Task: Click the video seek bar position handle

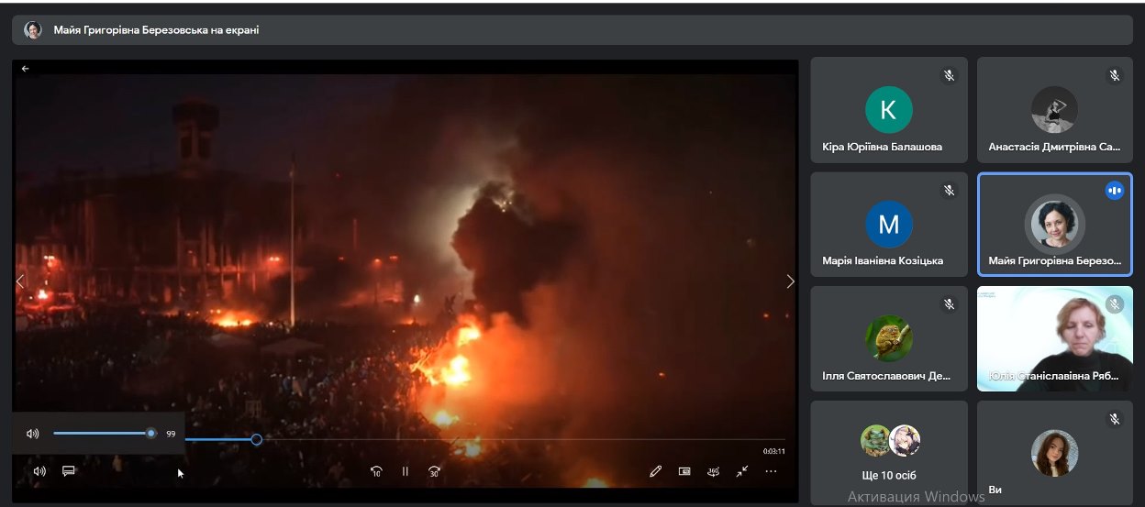Action: tap(257, 439)
